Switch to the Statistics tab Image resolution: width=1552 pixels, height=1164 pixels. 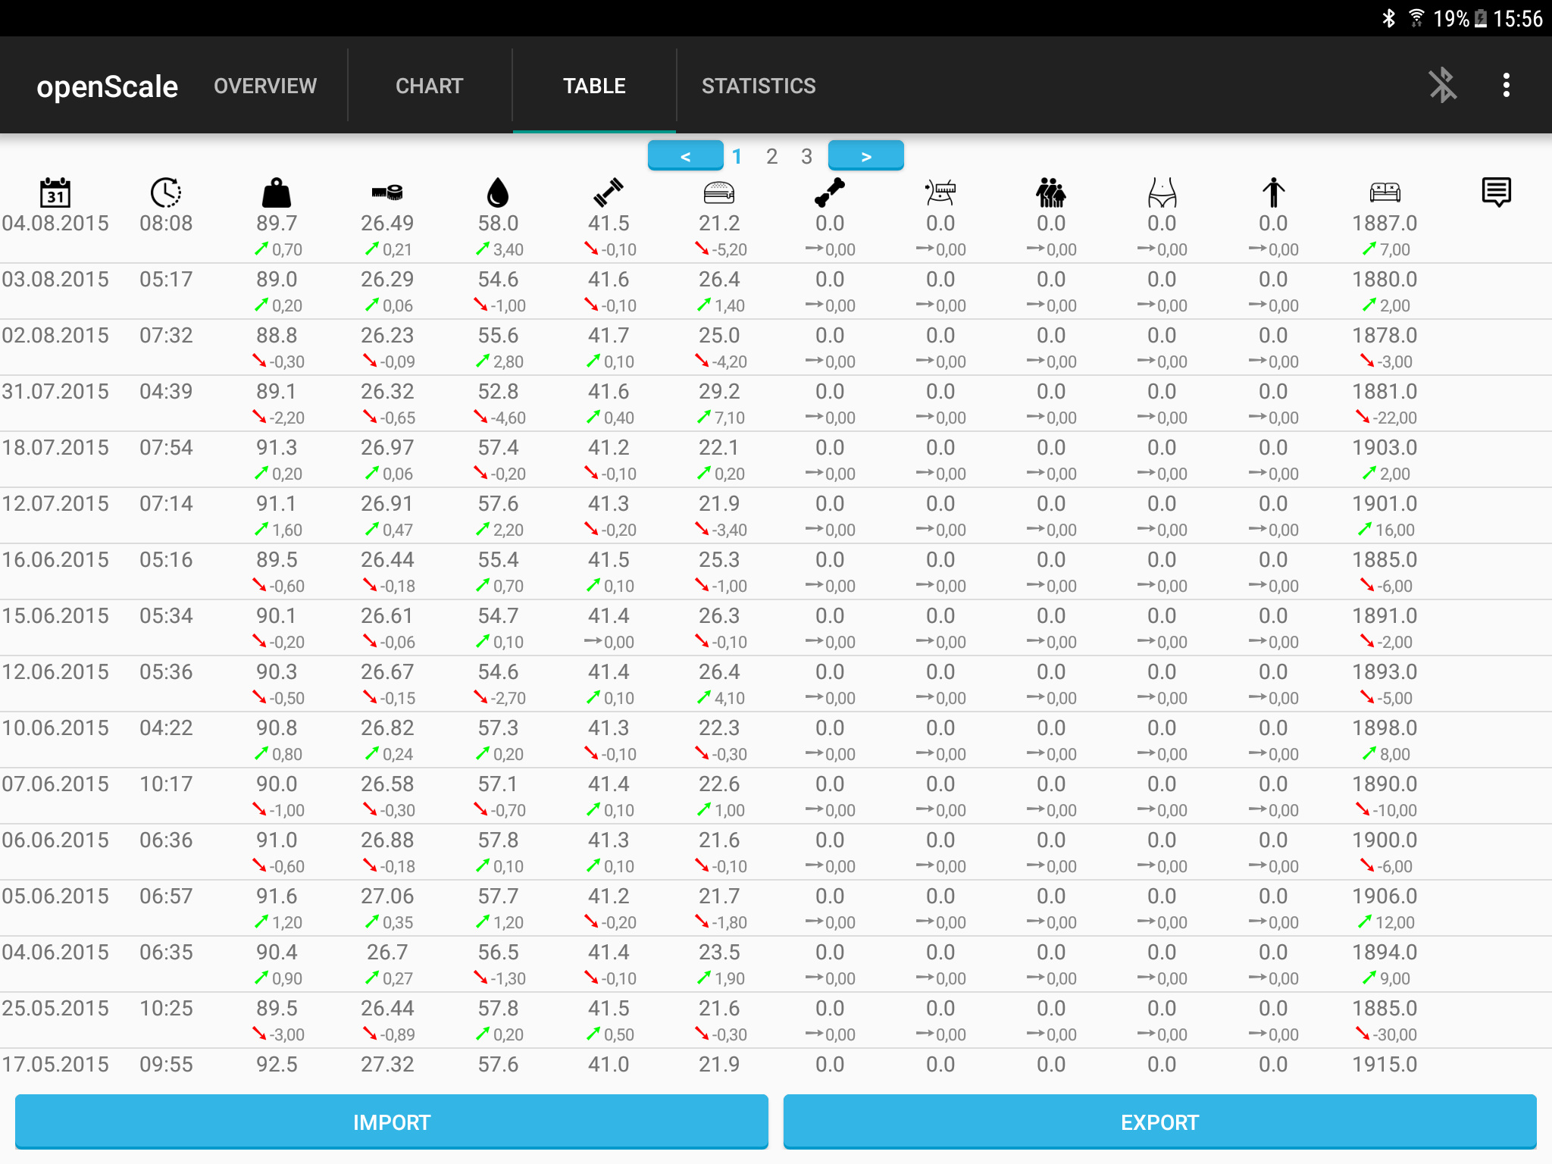pos(759,86)
